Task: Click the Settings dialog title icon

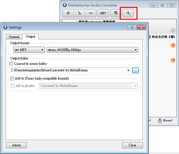Action: tap(5, 27)
